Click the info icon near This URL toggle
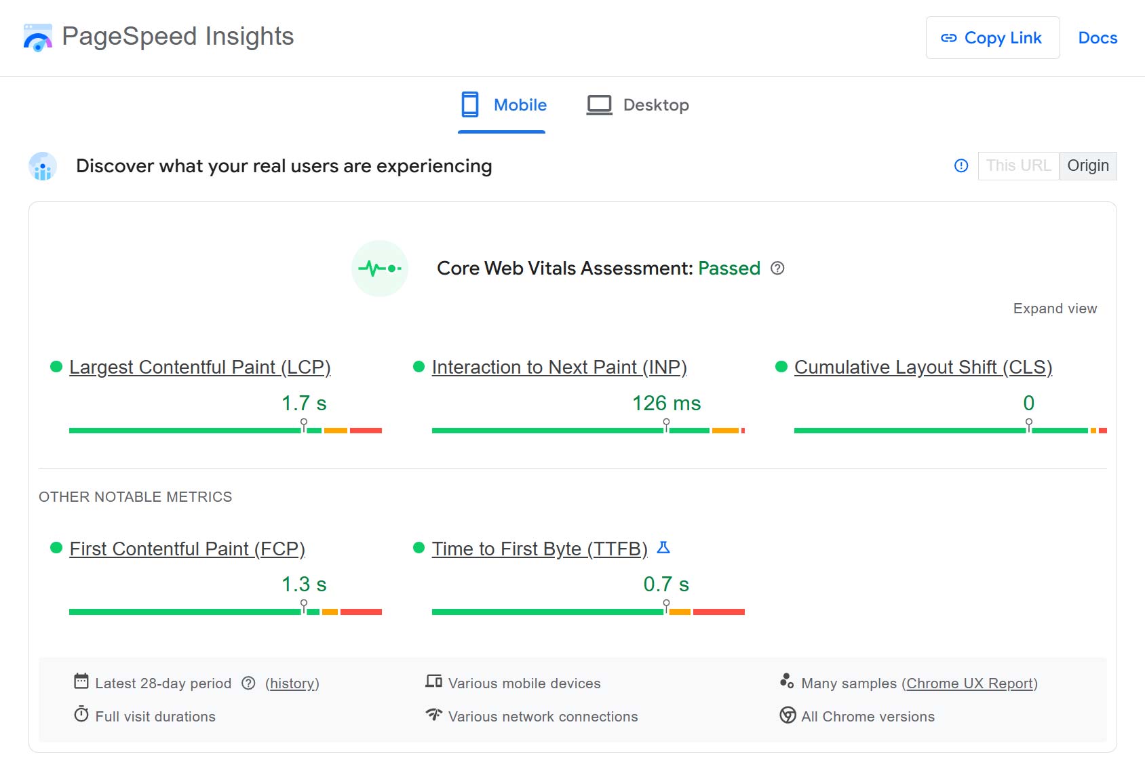1145x773 pixels. 961,165
